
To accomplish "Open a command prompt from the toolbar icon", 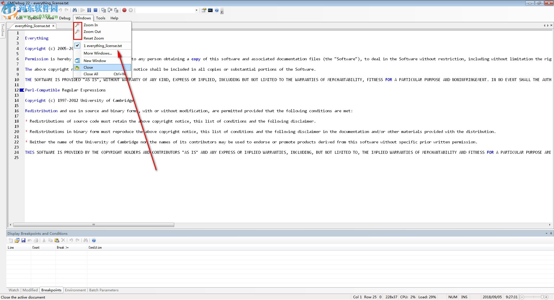I will [x=210, y=10].
